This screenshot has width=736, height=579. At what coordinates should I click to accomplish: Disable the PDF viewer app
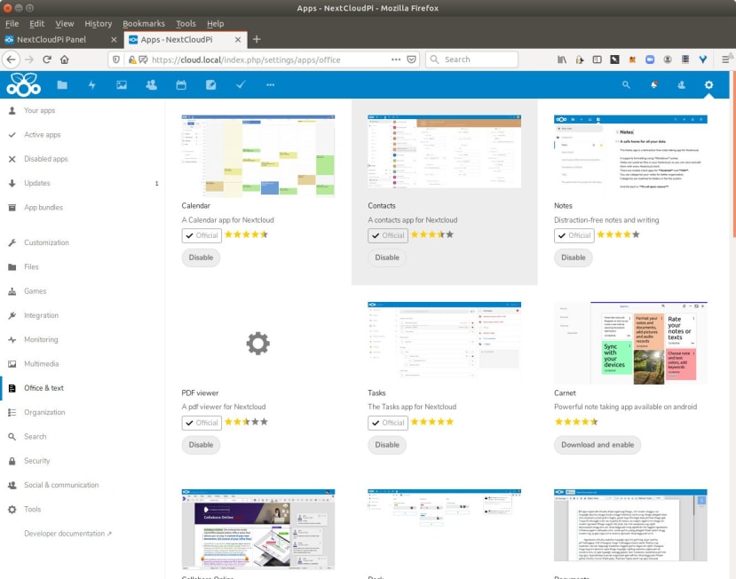201,445
